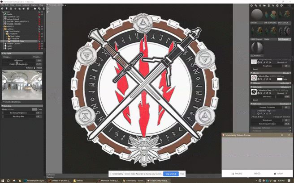The width and height of the screenshot is (294, 183).
Task: Click the checkmark icon at viewport top-left
Action: 48,12
